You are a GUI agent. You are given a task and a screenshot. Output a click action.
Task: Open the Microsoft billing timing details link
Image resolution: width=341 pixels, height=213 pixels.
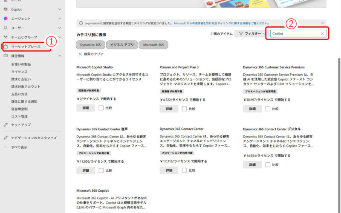tap(221, 23)
